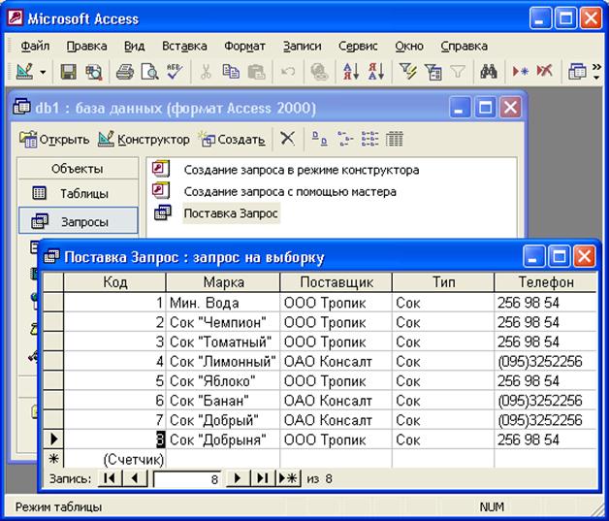Click the Paste clipboard icon

pyautogui.click(x=256, y=72)
